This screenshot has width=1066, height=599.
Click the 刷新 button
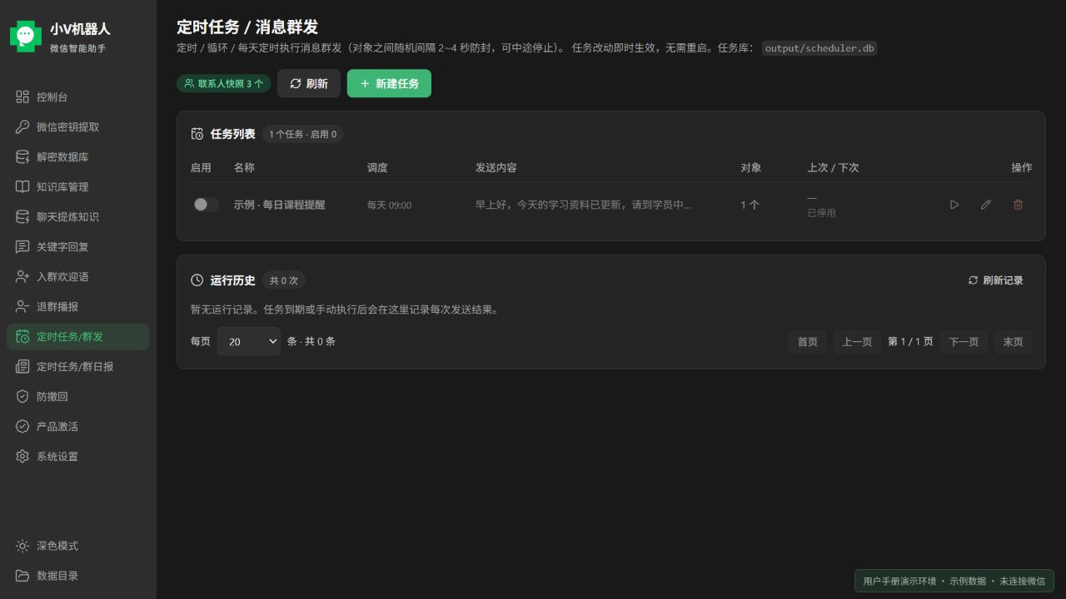[x=309, y=83]
